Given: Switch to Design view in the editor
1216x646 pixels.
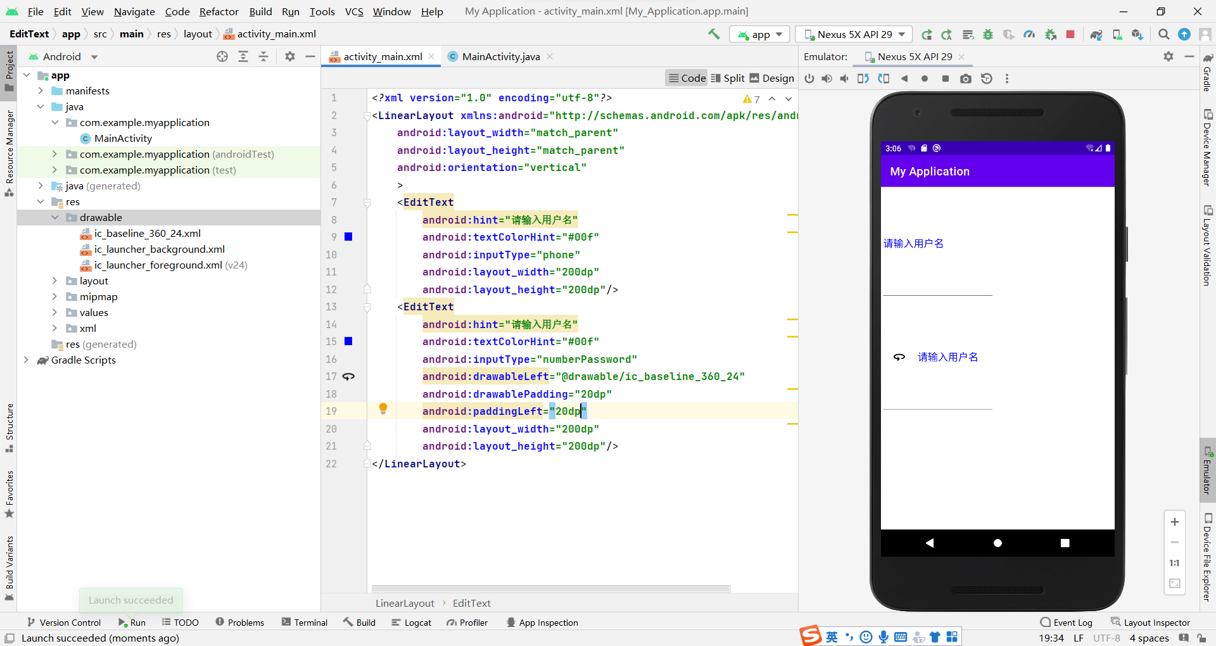Looking at the screenshot, I should [x=772, y=78].
